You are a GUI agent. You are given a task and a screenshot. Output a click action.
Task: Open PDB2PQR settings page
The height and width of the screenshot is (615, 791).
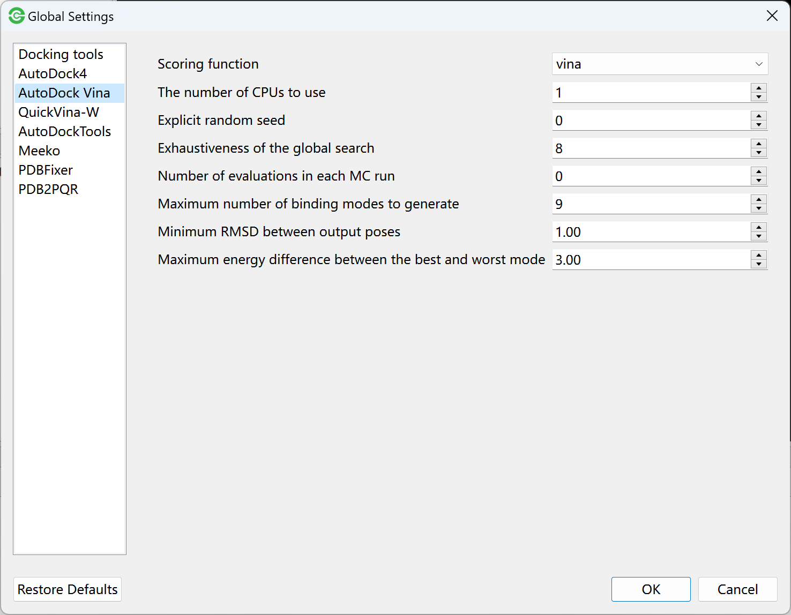70,189
